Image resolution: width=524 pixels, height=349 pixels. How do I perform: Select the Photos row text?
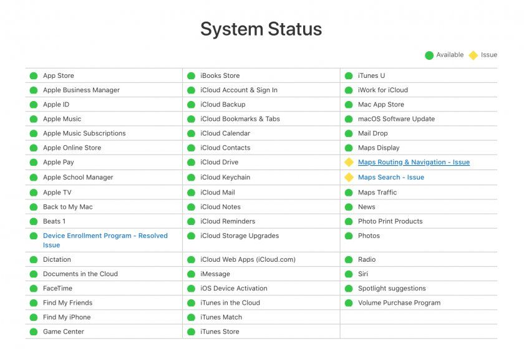369,236
